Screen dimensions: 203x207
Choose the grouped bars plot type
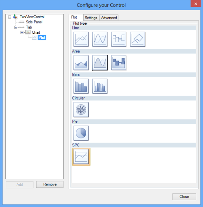(x=100, y=86)
